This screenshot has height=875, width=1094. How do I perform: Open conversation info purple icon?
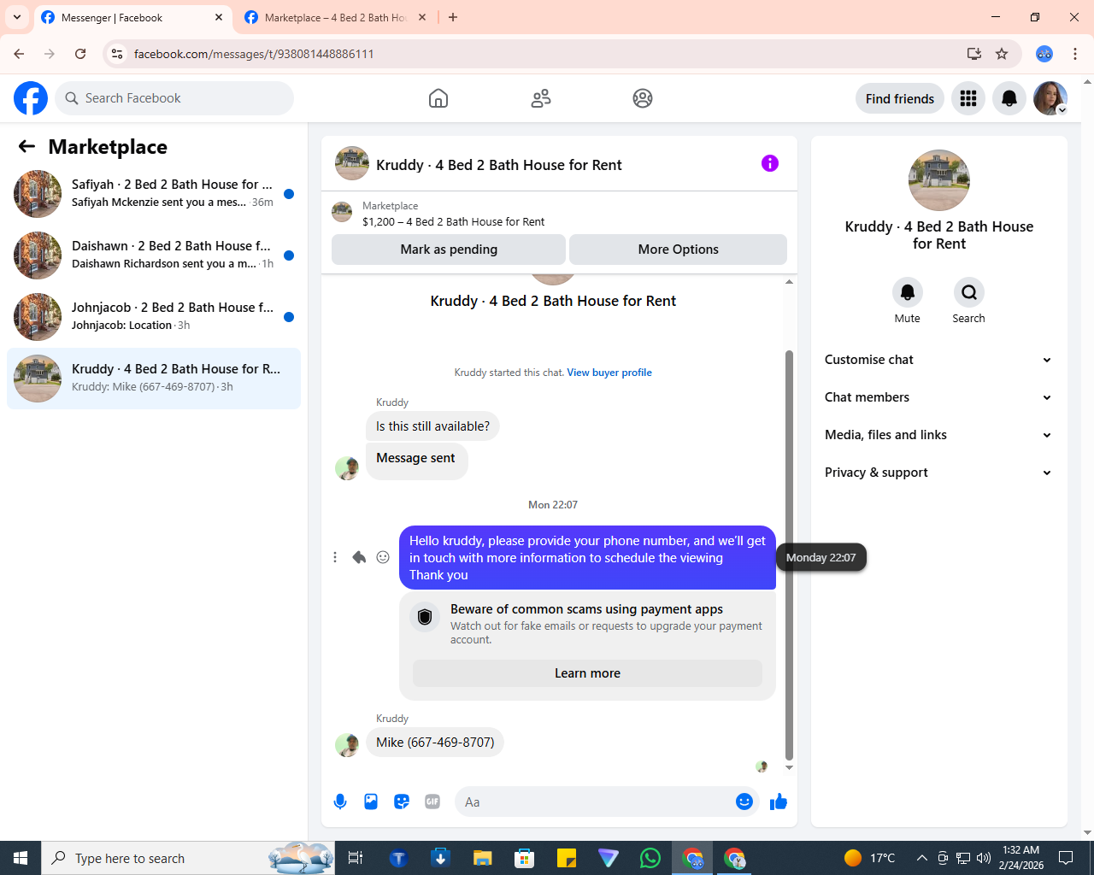(770, 163)
